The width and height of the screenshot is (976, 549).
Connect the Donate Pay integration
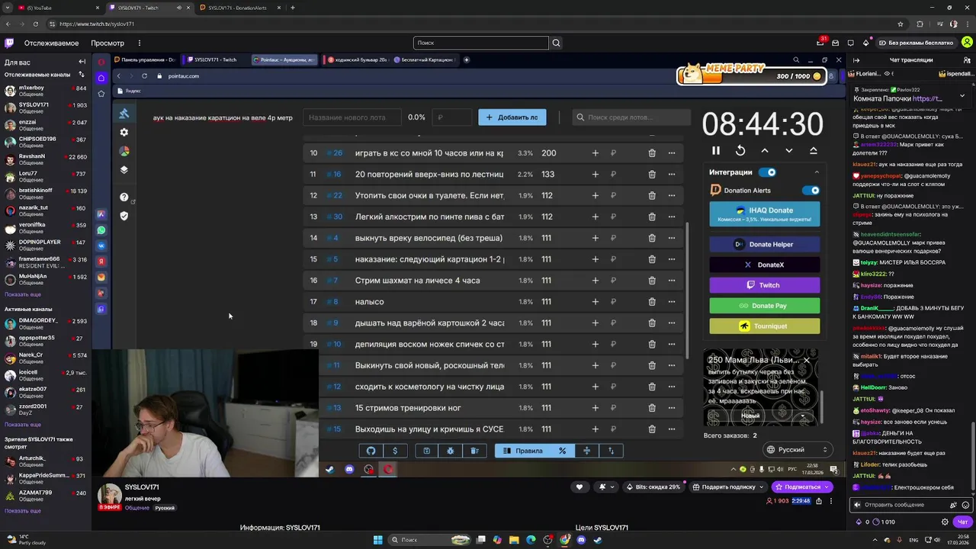[x=765, y=306]
